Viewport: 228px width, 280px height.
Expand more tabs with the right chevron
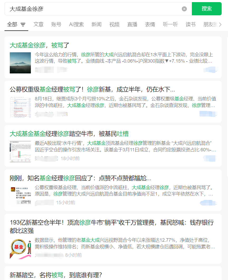(x=220, y=25)
